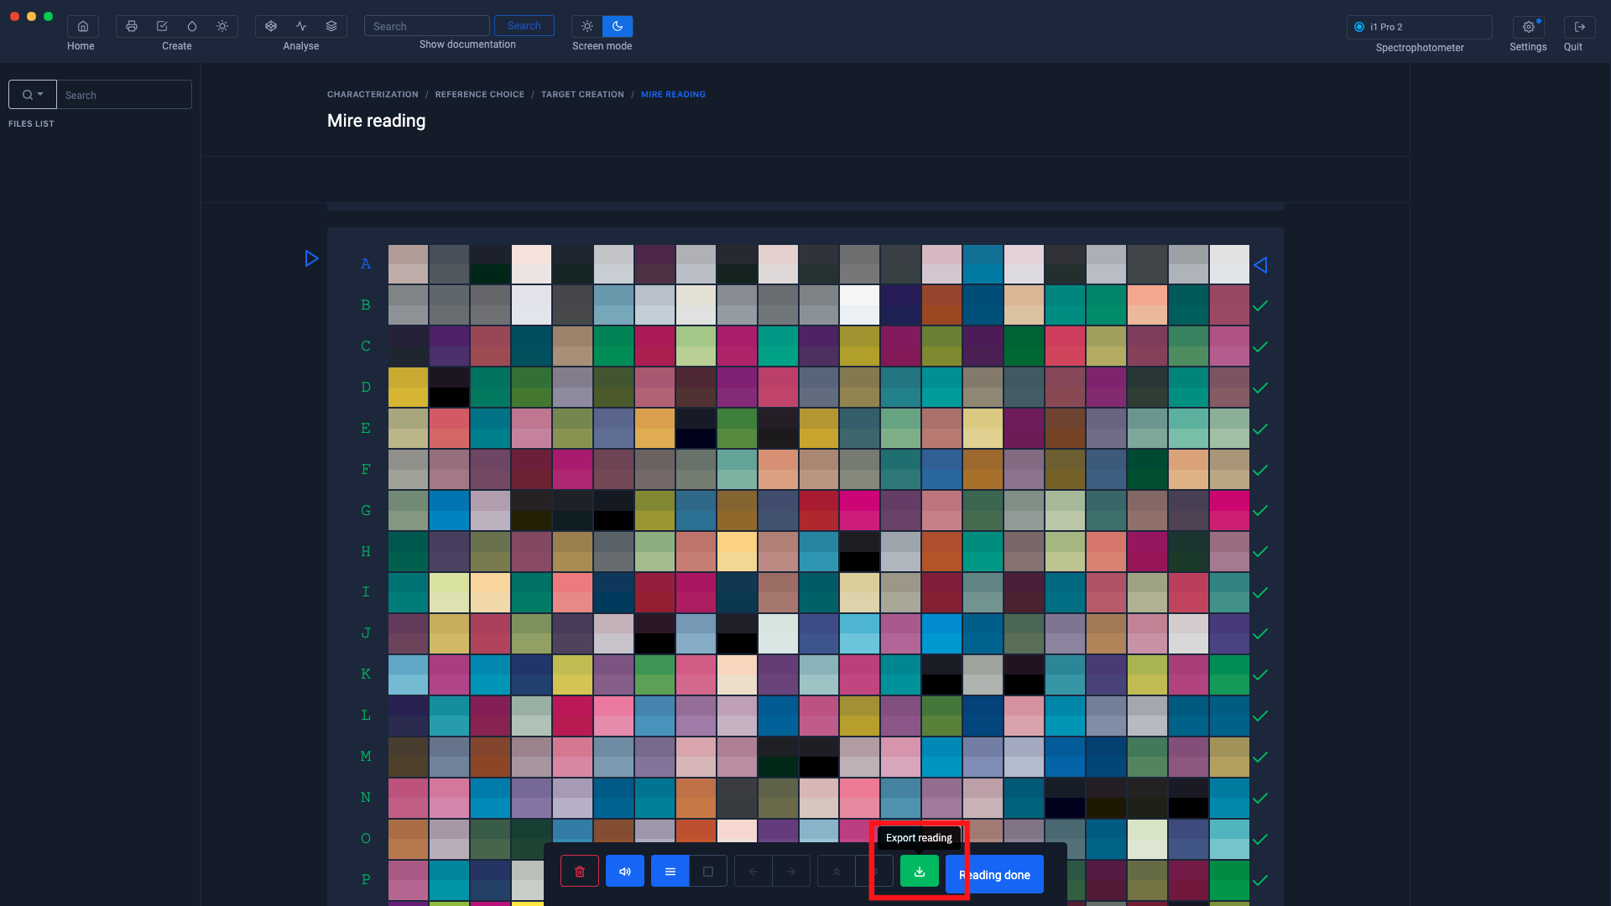Click row label M

click(x=366, y=757)
